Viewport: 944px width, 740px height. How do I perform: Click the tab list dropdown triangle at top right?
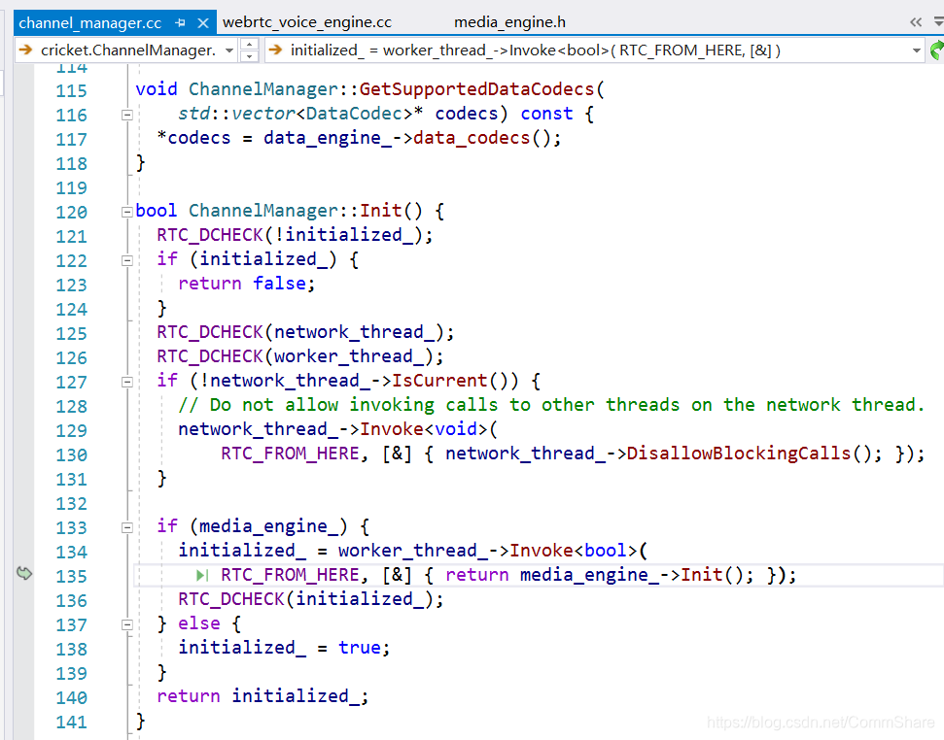coord(938,22)
